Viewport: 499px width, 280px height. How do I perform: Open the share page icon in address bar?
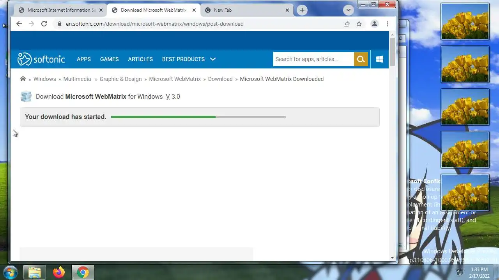pos(346,24)
